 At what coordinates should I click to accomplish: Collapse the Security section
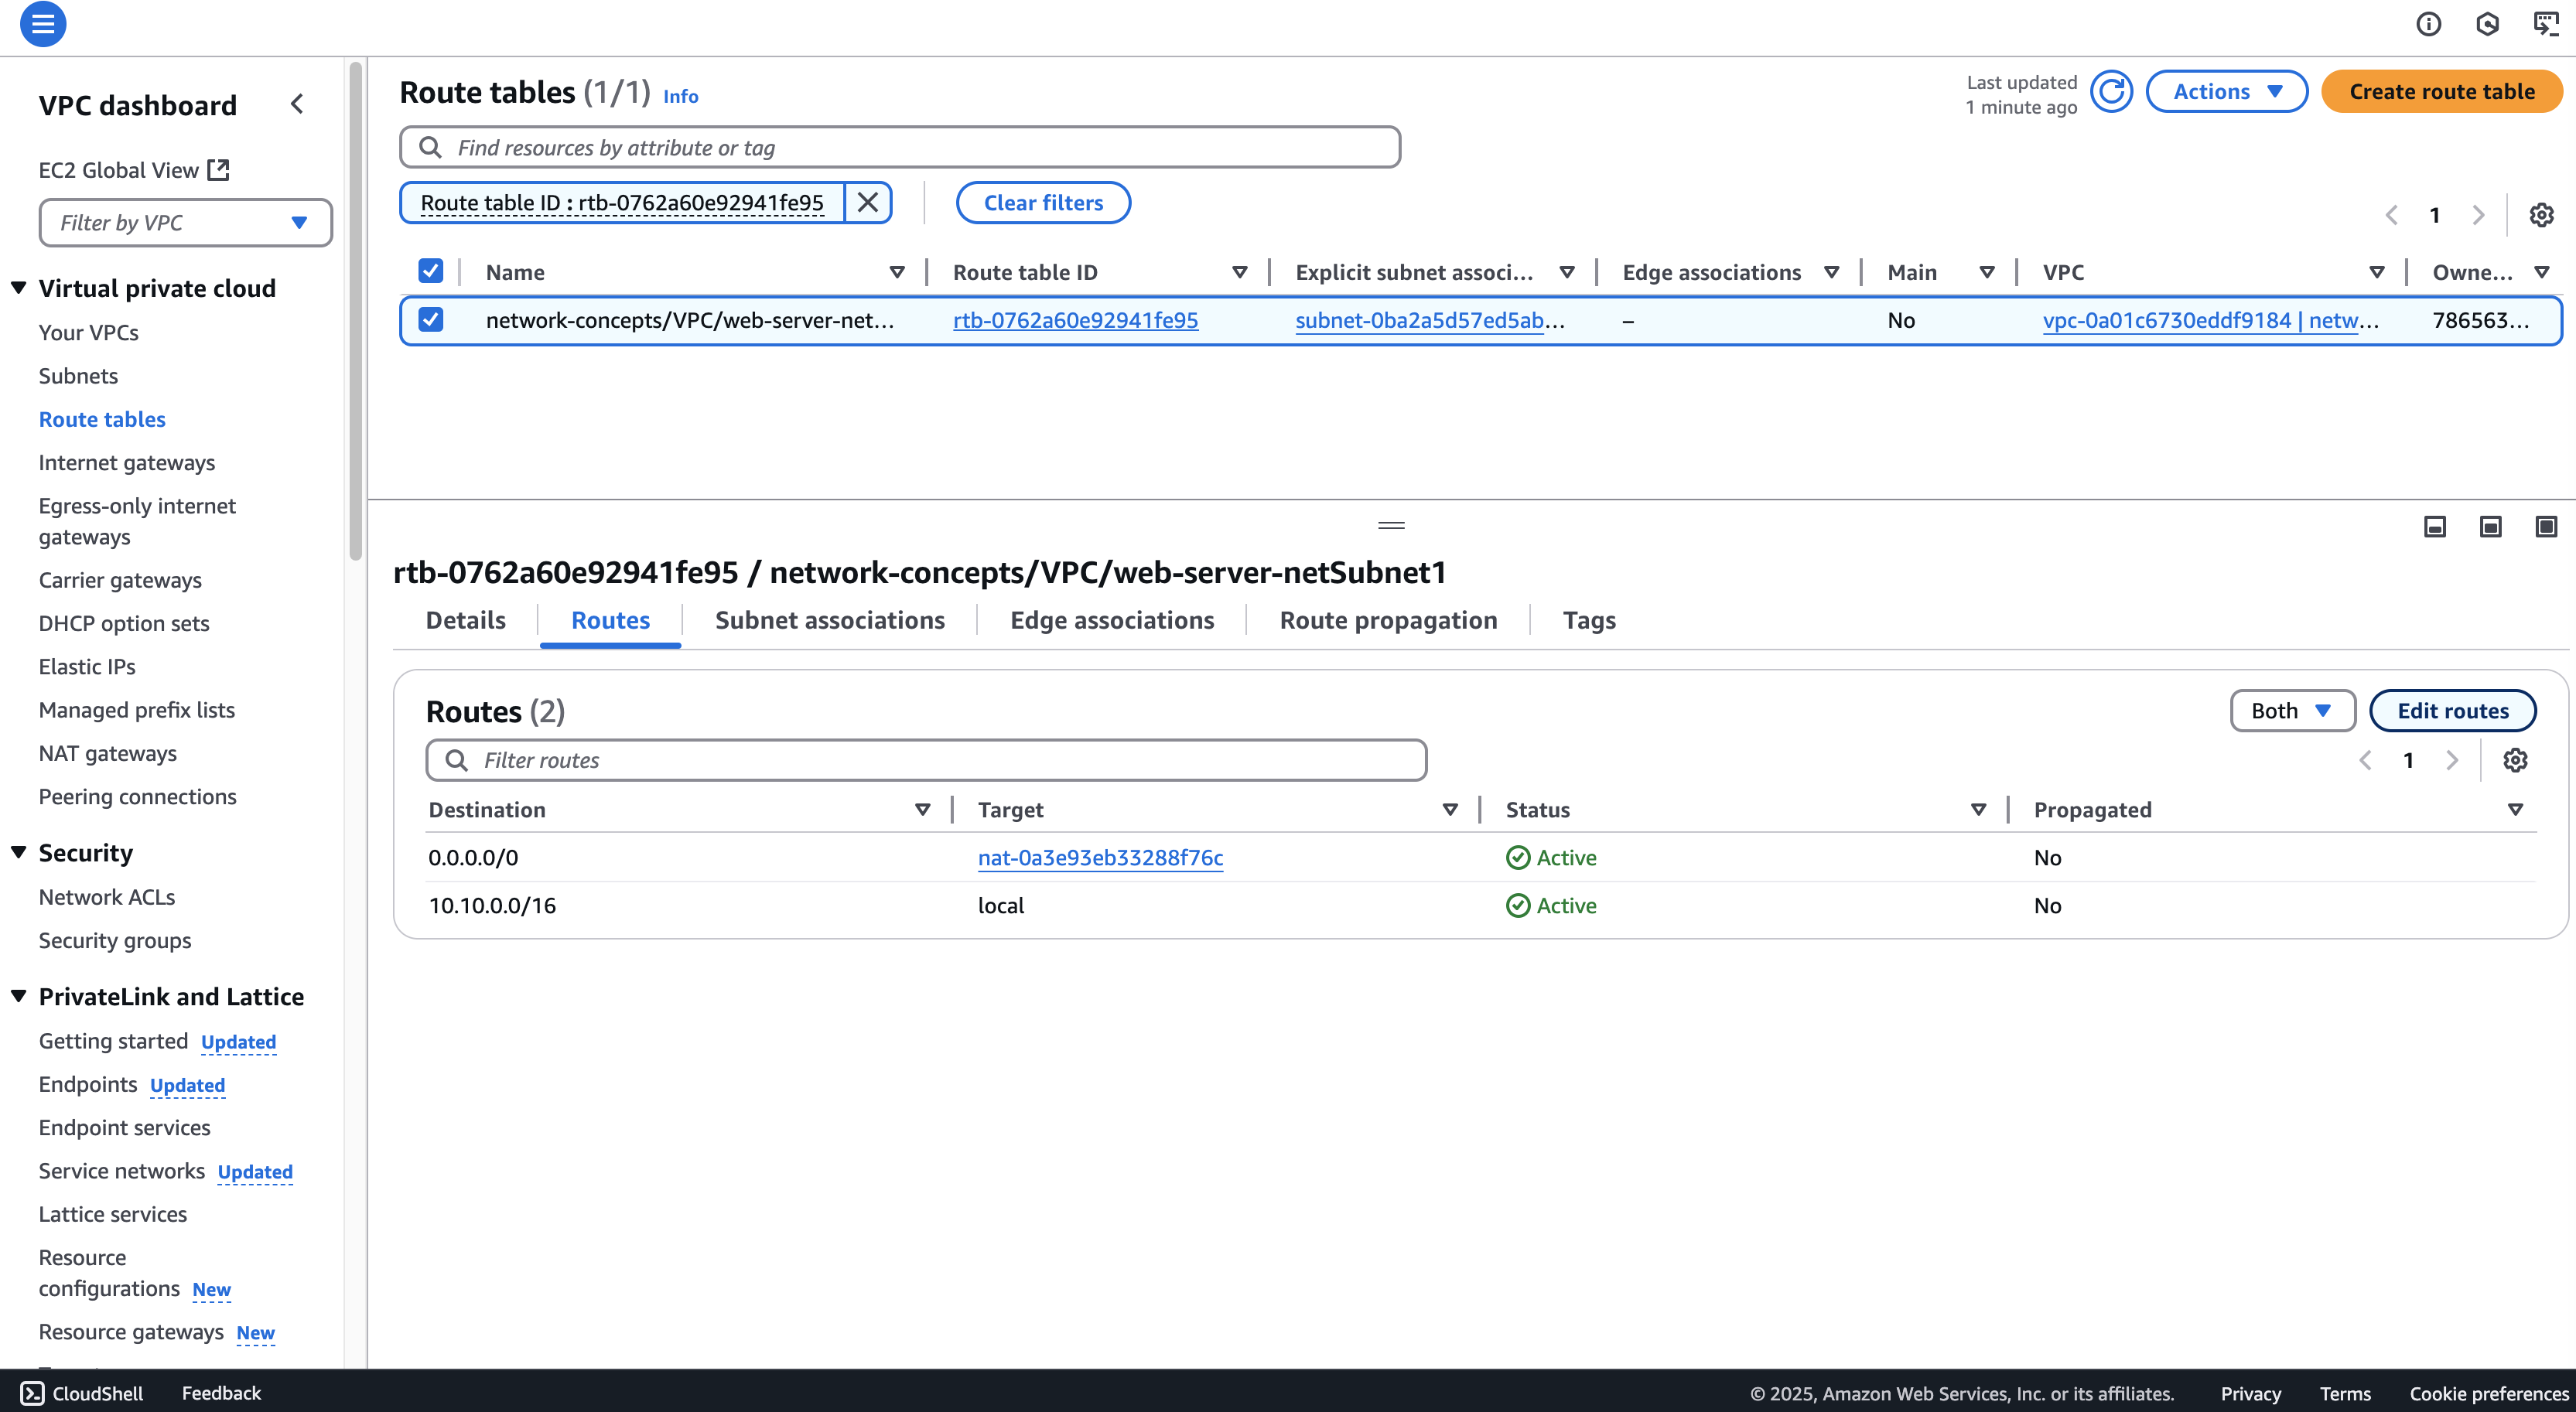(18, 852)
